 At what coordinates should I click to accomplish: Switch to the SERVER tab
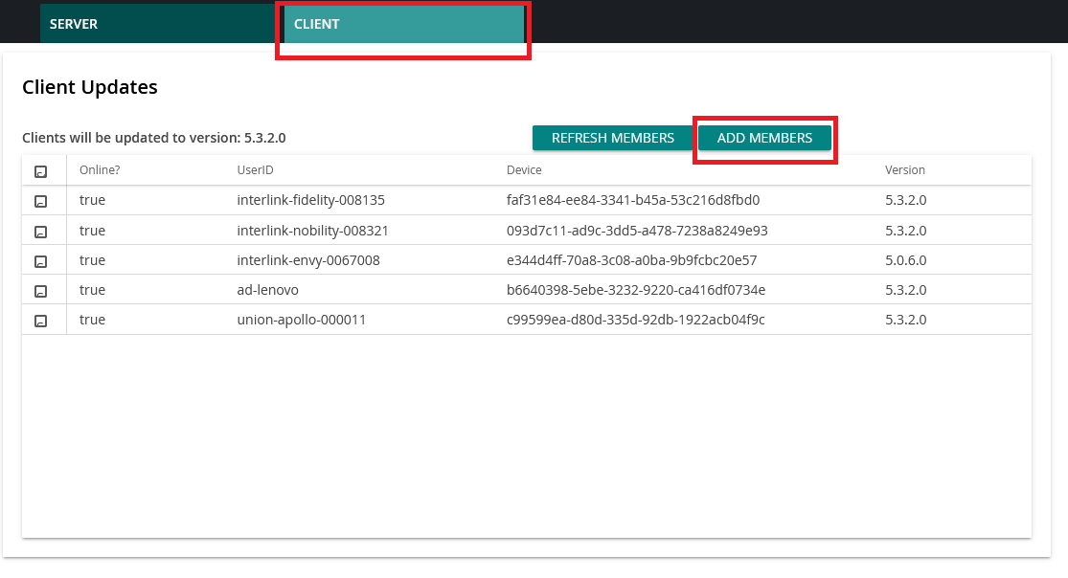160,24
